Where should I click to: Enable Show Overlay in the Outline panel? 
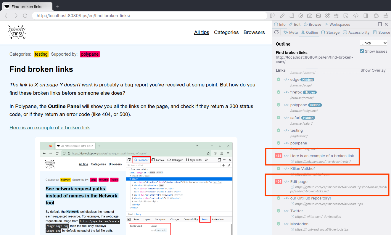tap(373, 70)
